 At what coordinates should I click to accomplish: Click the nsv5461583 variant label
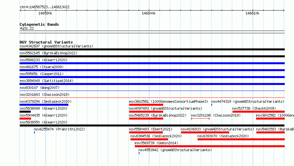275,129
